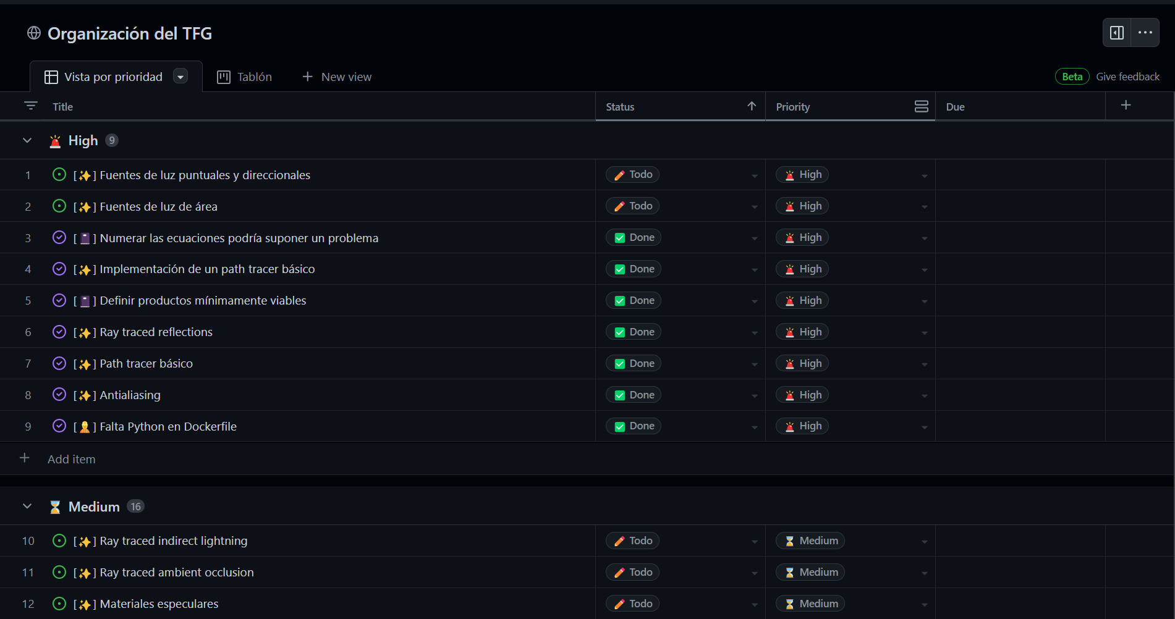Screen dimensions: 1175x619
Task: Open Vista por prioridad view options dropdown
Action: pos(180,77)
